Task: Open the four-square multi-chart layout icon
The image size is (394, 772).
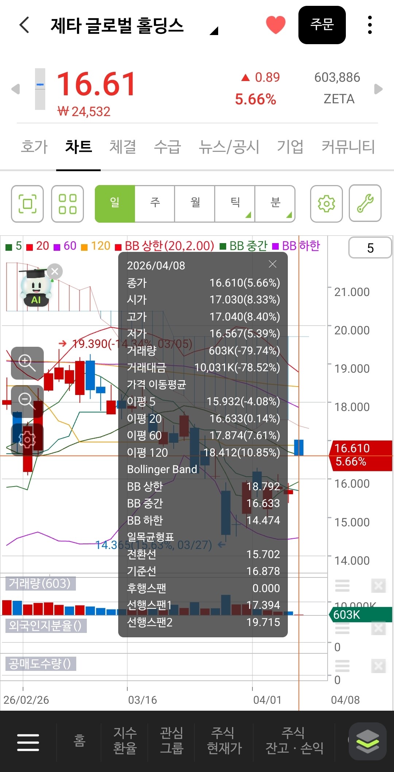Action: (67, 204)
